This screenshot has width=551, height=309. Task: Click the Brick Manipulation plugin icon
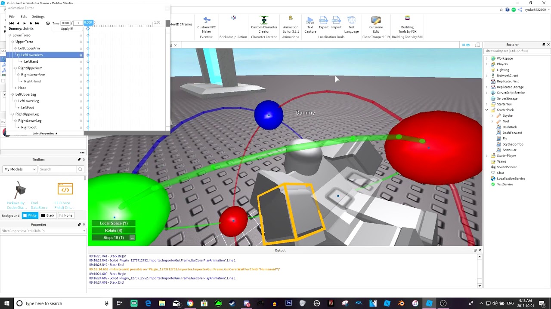coord(233,18)
